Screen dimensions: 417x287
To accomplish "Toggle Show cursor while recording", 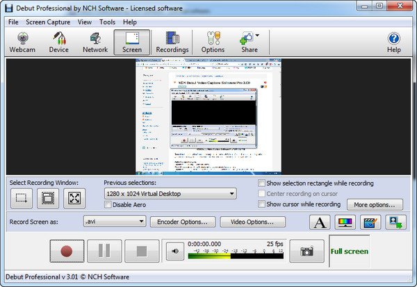I will (262, 204).
